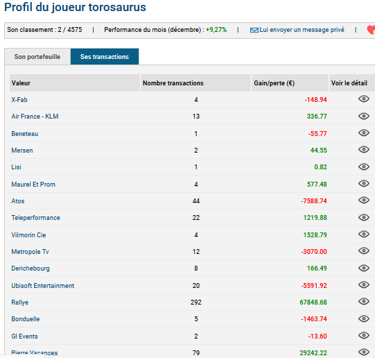
Task: Click the red heart favorite icon
Action: [x=371, y=30]
